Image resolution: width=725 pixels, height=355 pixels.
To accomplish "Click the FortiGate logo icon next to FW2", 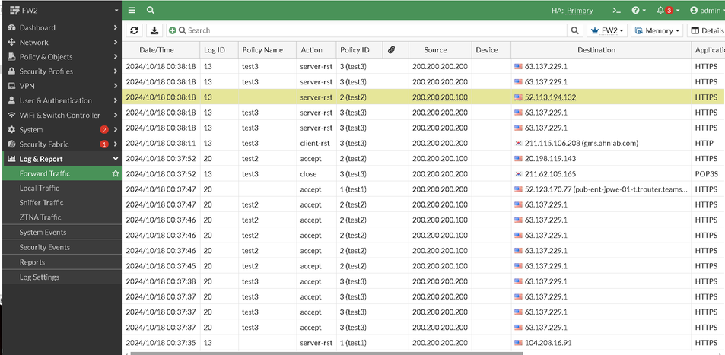I will click(14, 10).
